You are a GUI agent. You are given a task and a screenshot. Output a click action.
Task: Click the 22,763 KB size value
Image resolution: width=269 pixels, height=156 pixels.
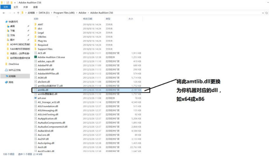point(136,147)
